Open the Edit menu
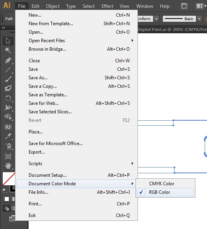207x229 pixels. (36, 6)
